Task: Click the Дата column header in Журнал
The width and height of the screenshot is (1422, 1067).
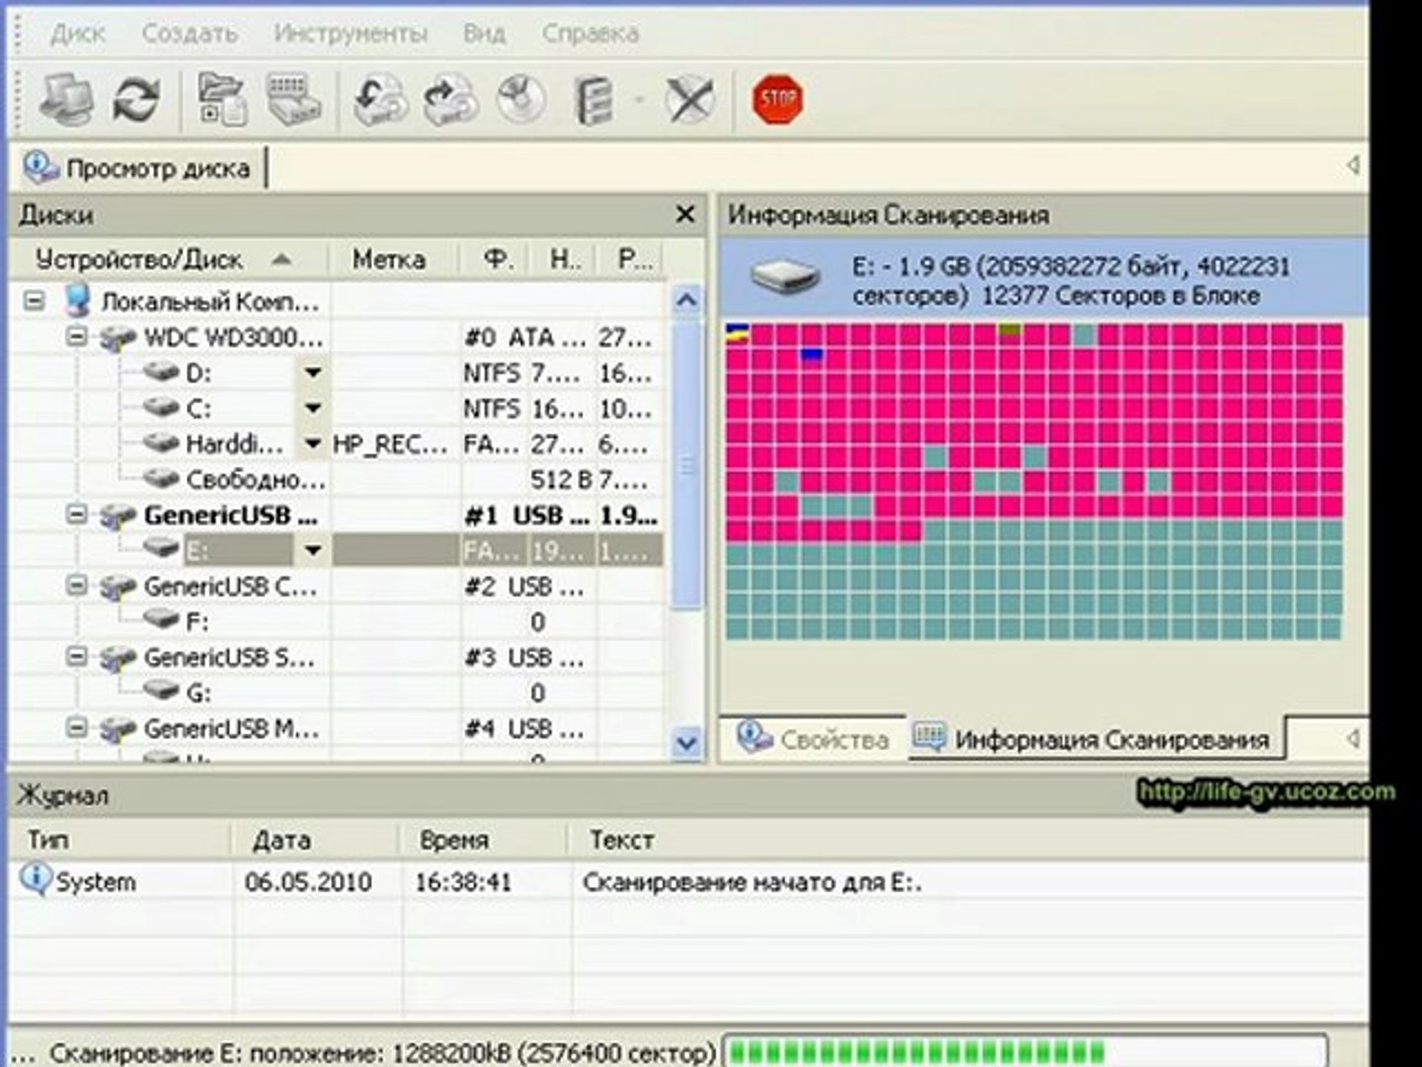Action: [x=316, y=840]
